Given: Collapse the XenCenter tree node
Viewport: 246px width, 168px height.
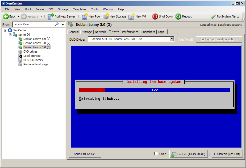Looking at the screenshot, I should [5, 30].
